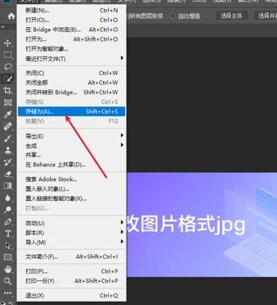The height and width of the screenshot is (305, 277).
Task: Choose 关闭并转到 Bridge... entry
Action: pos(72,92)
